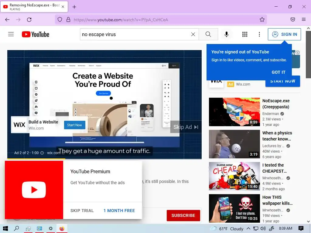Click the Wix logo in ad overlay
311x233 pixels.
click(x=19, y=125)
